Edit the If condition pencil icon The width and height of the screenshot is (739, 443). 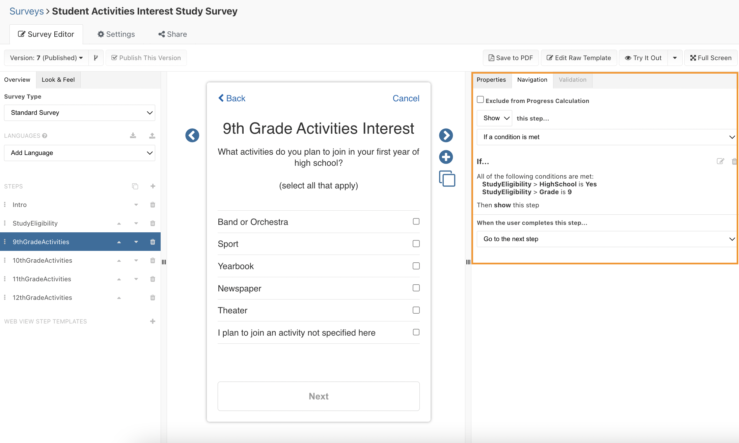click(720, 161)
